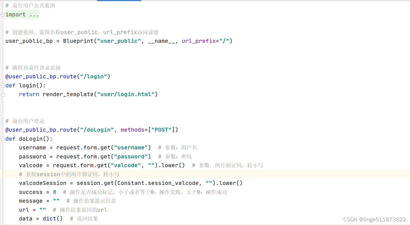This screenshot has width=410, height=225.
Task: Click the fold end marker beside return render_template
Action: pyautogui.click(x=3, y=94)
